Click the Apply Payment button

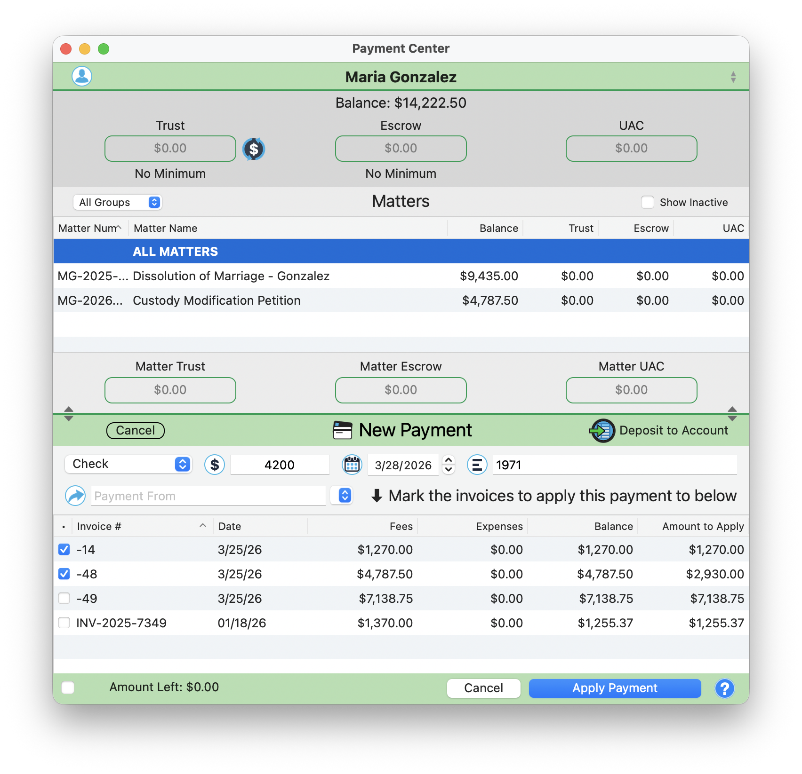point(614,688)
